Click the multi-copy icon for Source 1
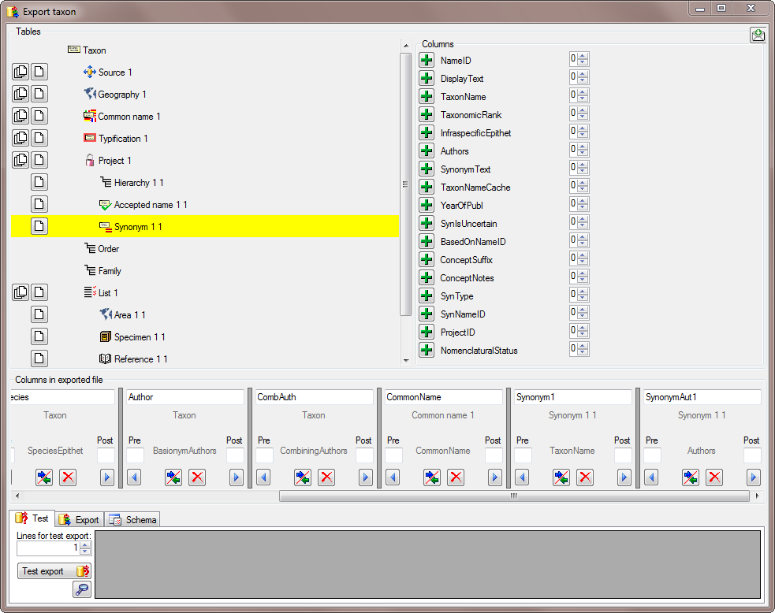This screenshot has height=613, width=775. click(20, 72)
